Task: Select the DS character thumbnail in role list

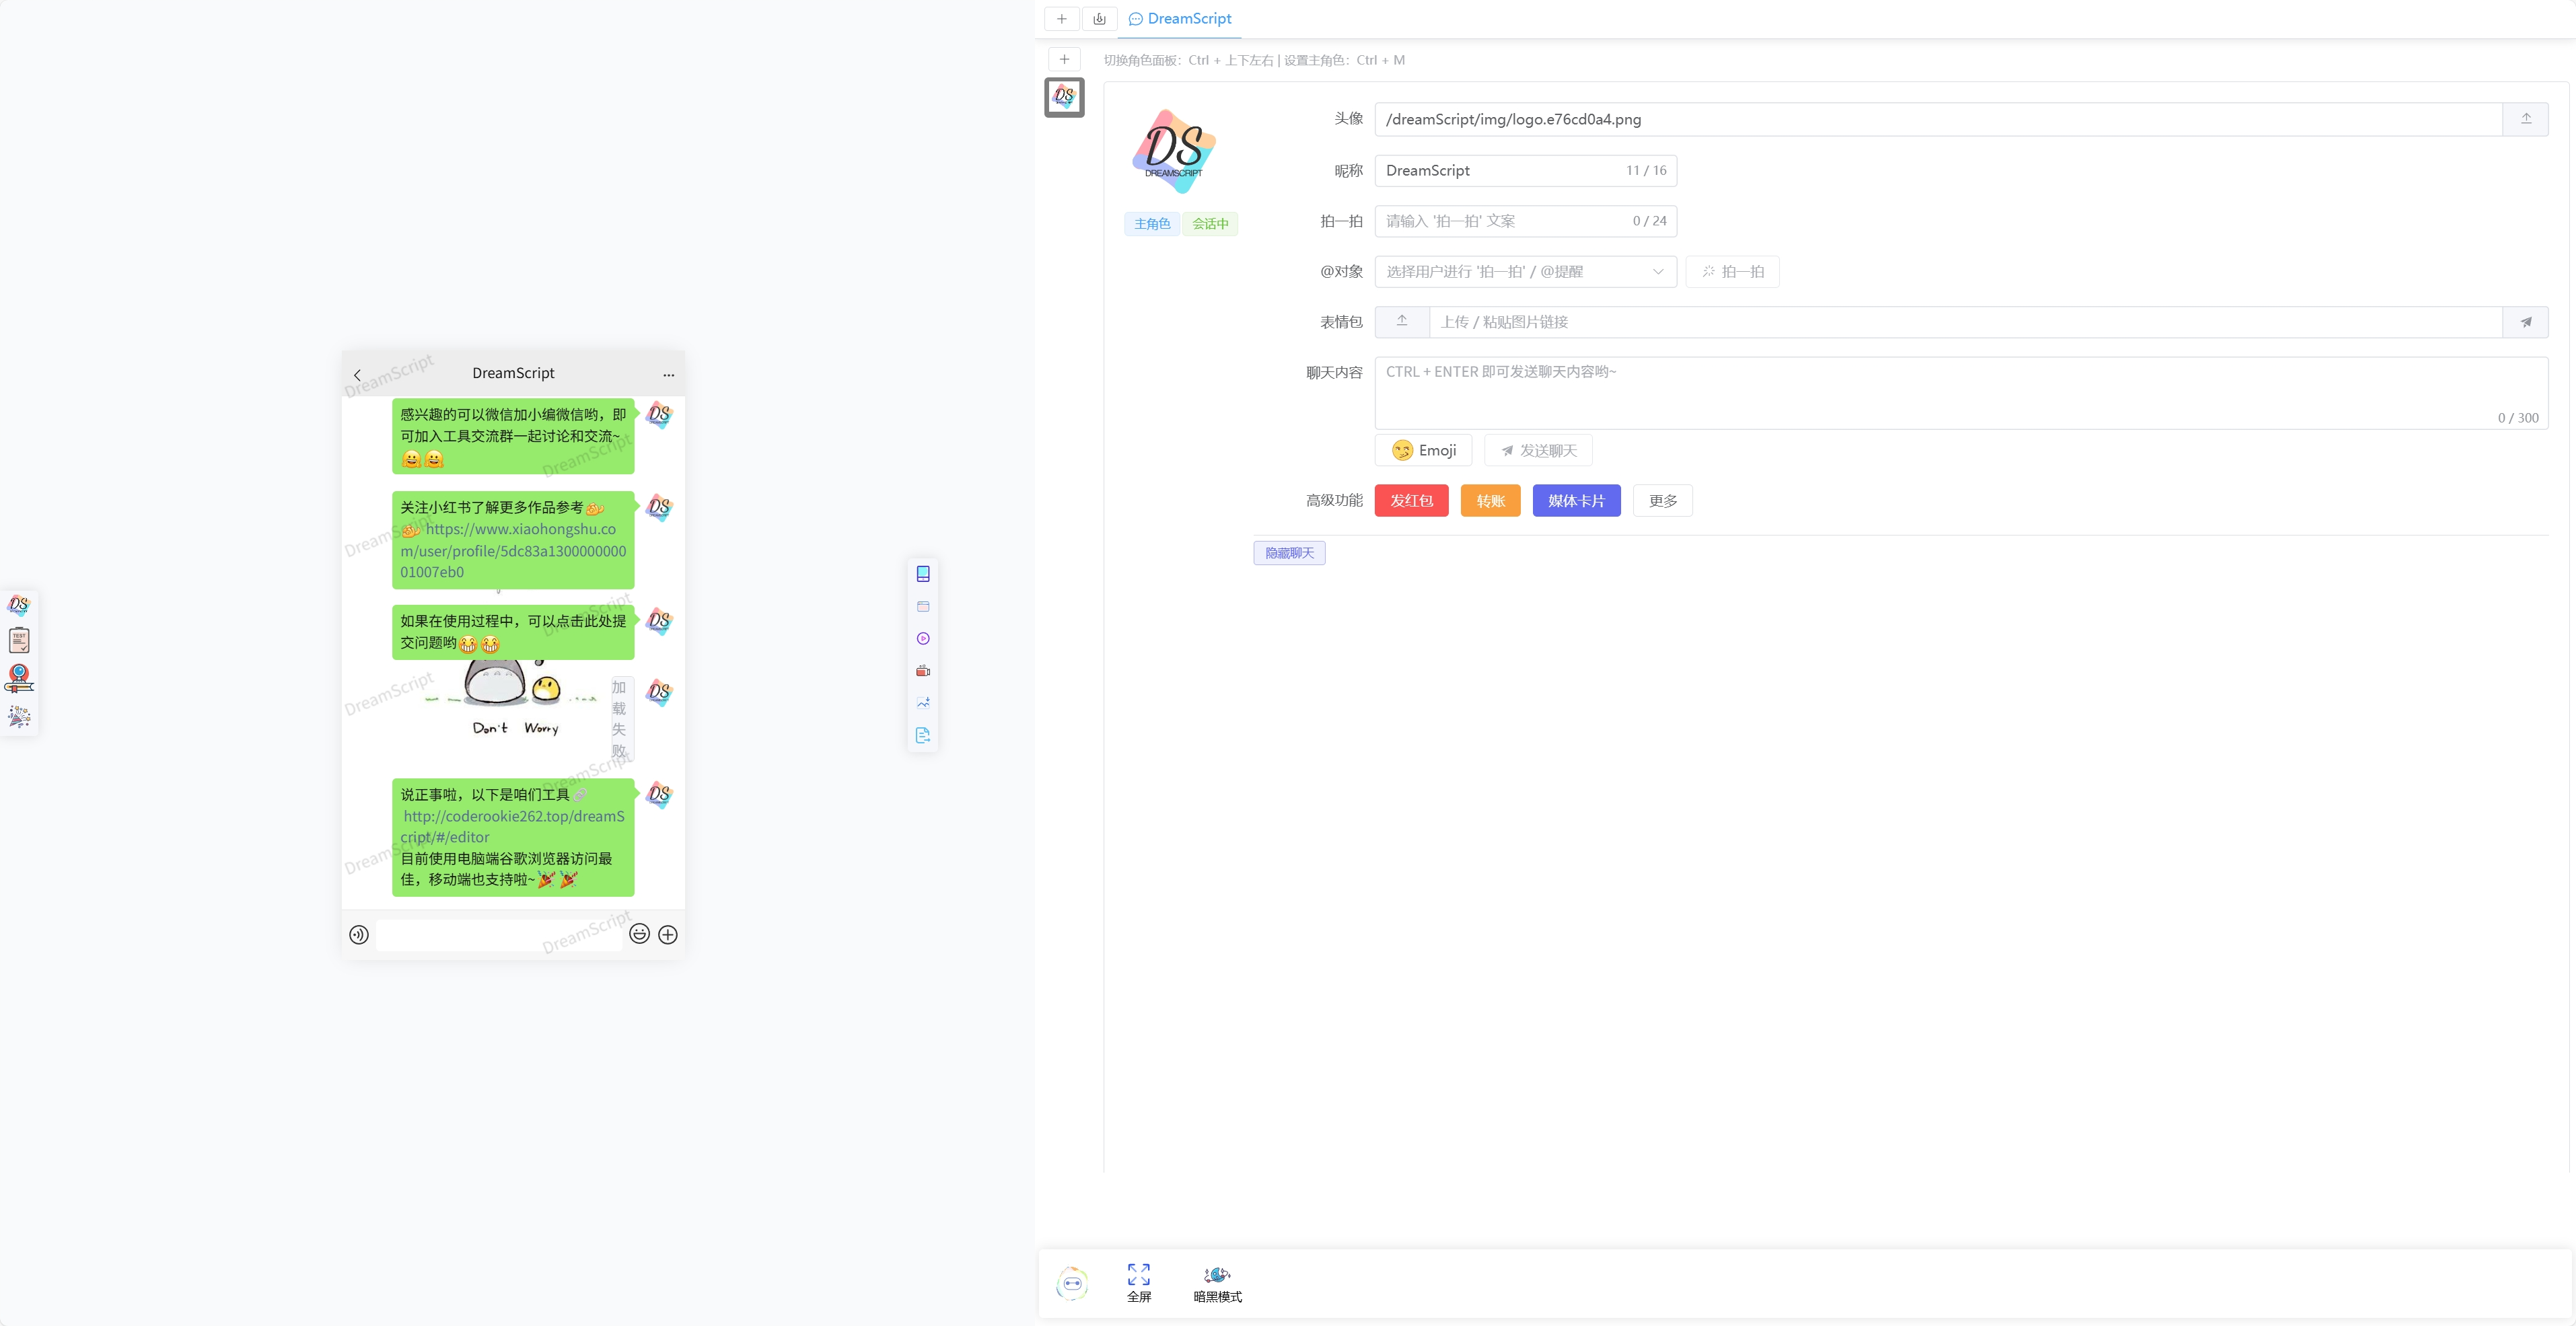Action: pyautogui.click(x=1064, y=97)
